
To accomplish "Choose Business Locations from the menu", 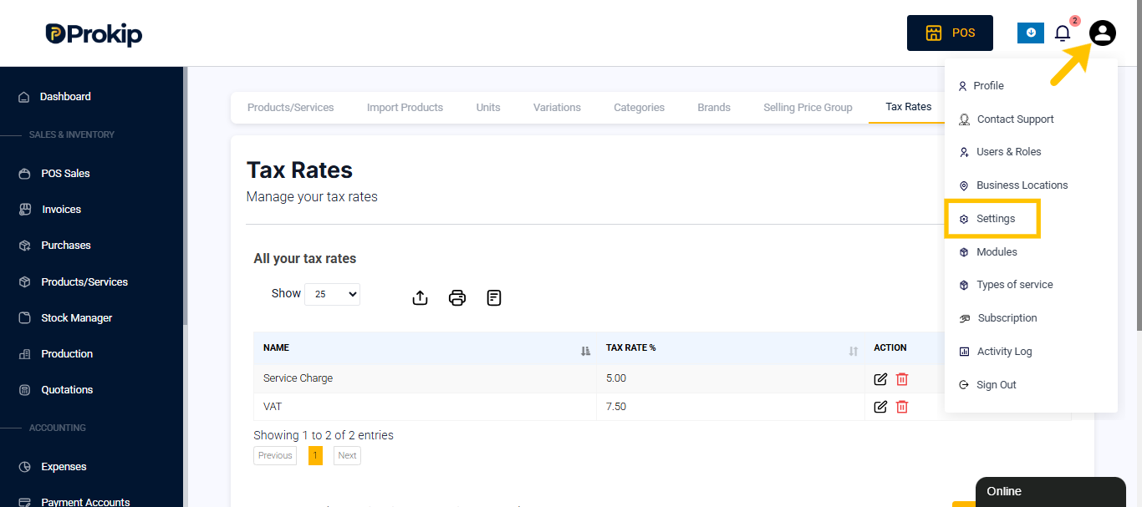I will [1022, 185].
